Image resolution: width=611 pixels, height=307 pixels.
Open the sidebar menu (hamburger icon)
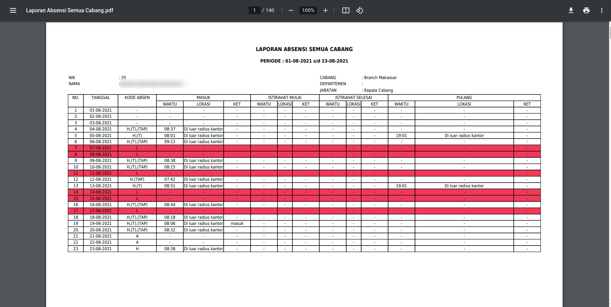[13, 10]
